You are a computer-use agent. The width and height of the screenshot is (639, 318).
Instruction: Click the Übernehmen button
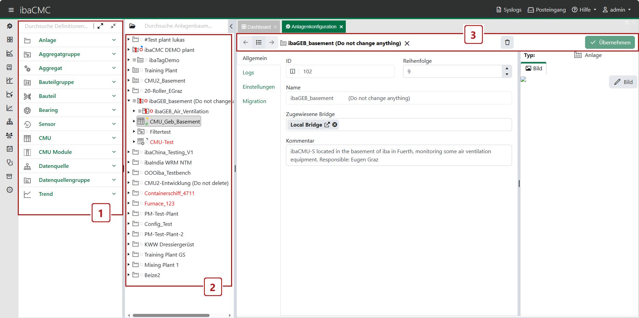tap(610, 42)
